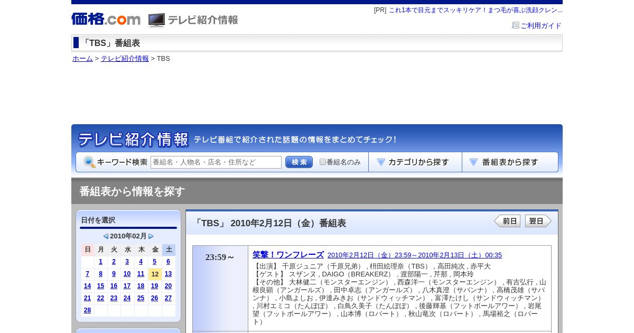Open テレビ紹介情報 breadcrumb link

(x=125, y=59)
